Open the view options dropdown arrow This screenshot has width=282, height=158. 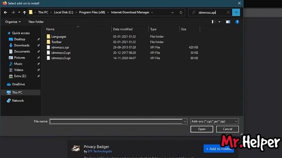(x=219, y=22)
